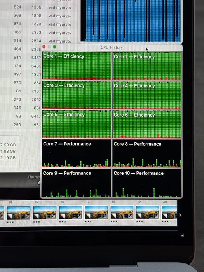Click the Core 7 Performance graph
204x272 pixels.
click(x=76, y=154)
